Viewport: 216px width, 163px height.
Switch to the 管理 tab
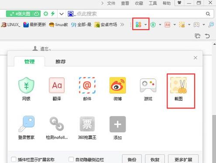coord(29,62)
